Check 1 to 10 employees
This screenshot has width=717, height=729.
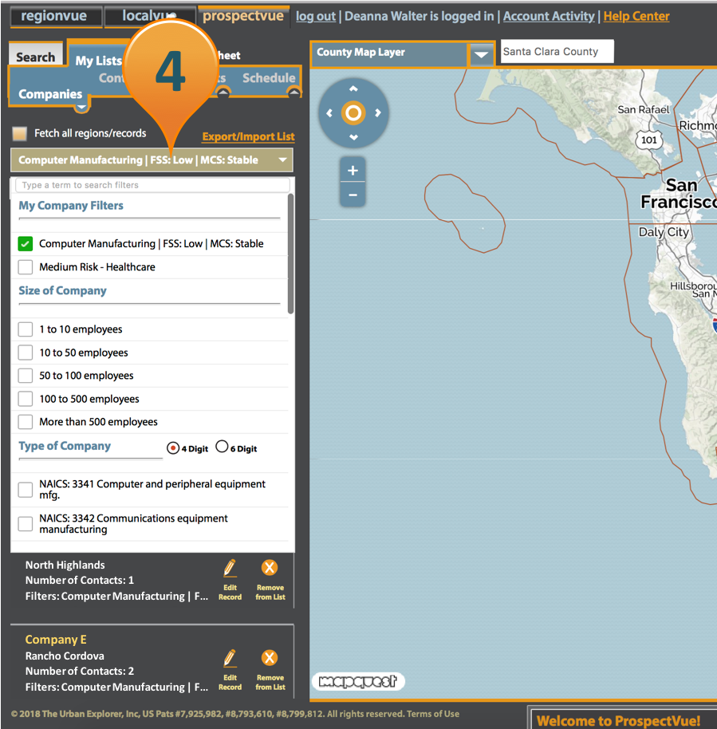pyautogui.click(x=25, y=329)
